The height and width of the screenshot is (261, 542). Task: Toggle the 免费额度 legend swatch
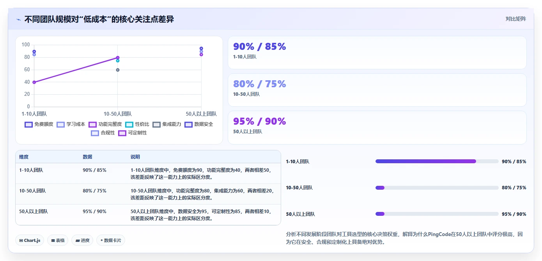click(28, 124)
